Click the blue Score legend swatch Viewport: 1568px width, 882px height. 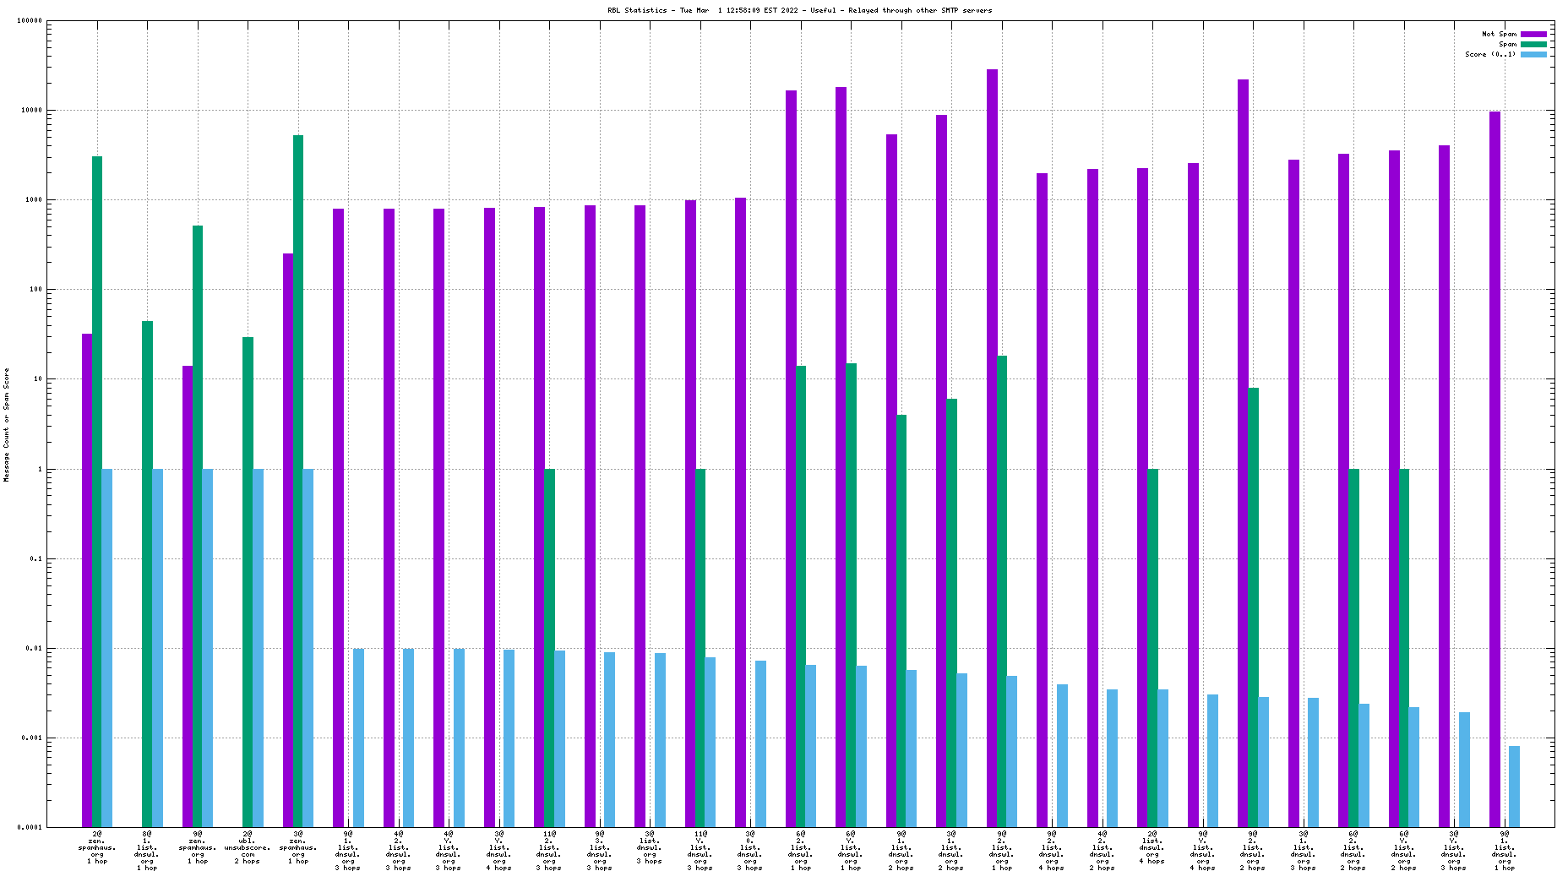click(x=1533, y=54)
